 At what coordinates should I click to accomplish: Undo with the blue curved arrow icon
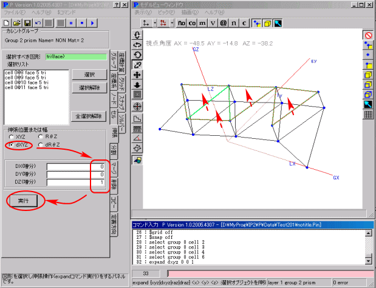pyautogui.click(x=38, y=23)
